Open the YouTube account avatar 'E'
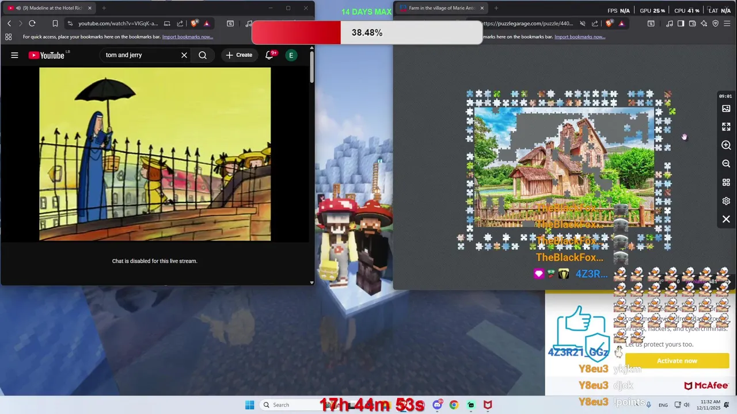737x414 pixels. [x=291, y=55]
